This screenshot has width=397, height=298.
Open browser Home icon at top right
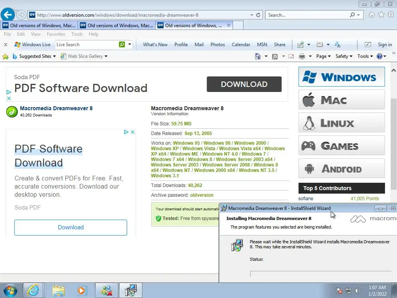coord(372,15)
